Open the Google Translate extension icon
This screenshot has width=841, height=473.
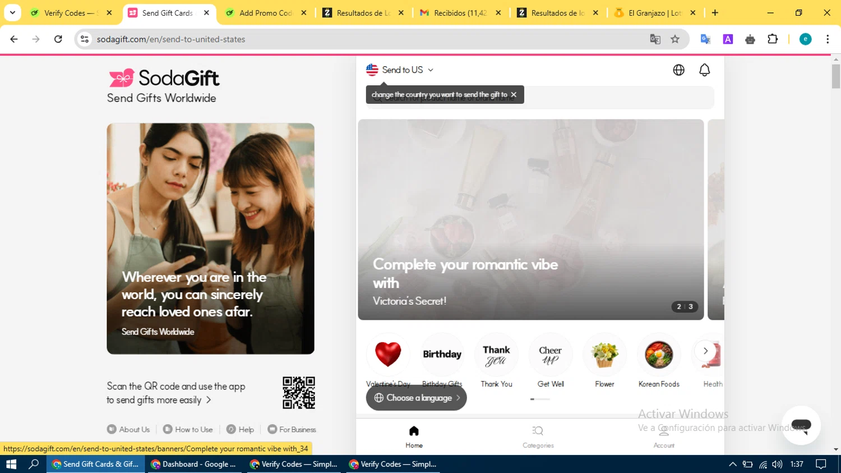(705, 39)
